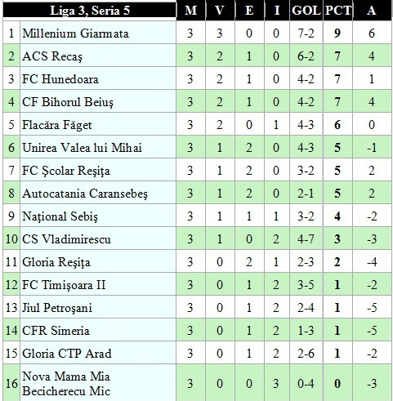Image resolution: width=393 pixels, height=401 pixels.
Task: Select Flacăra Făget in standings
Action: 57,125
